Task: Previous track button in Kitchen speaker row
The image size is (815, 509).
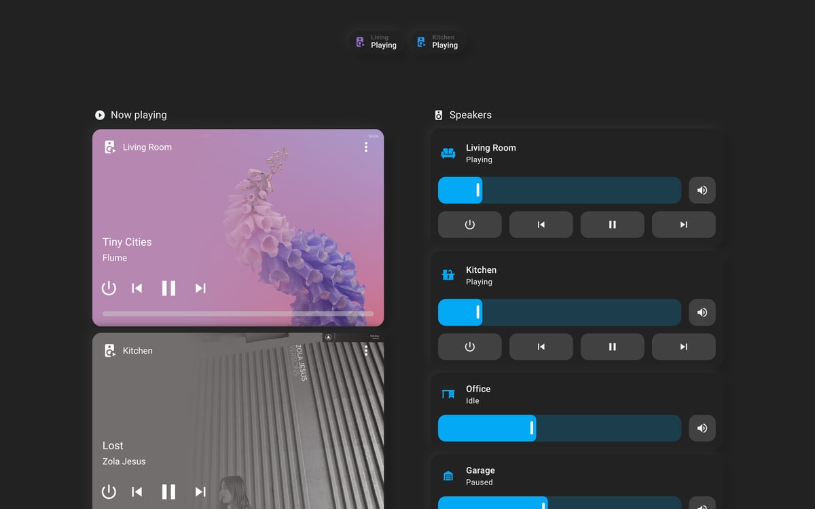Action: pyautogui.click(x=541, y=347)
